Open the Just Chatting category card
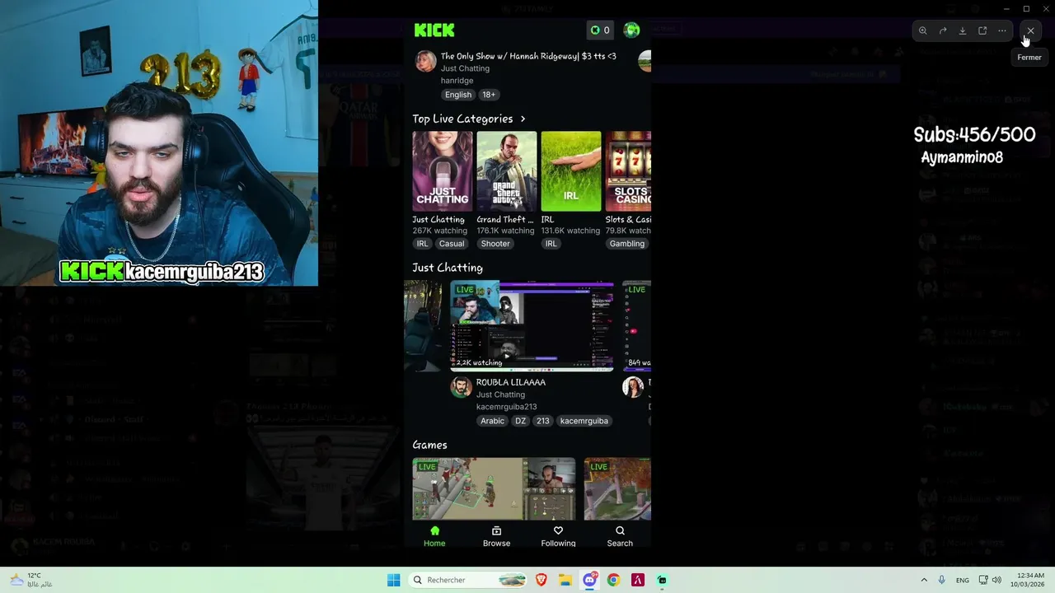The image size is (1055, 593). [x=443, y=171]
